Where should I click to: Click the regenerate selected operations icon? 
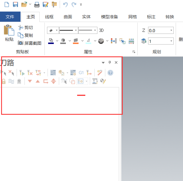[x=22, y=73]
